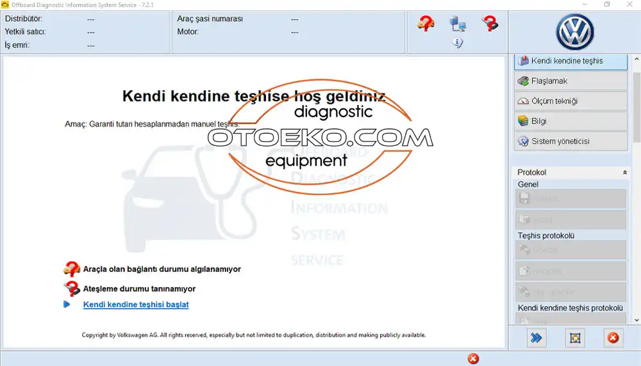
Task: Open Ölçüm tekniği mode
Action: click(x=570, y=101)
